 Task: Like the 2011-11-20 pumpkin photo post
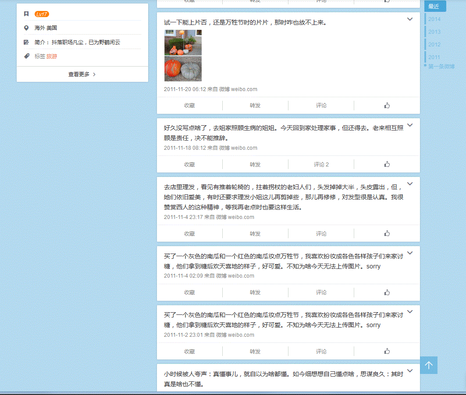pos(387,106)
